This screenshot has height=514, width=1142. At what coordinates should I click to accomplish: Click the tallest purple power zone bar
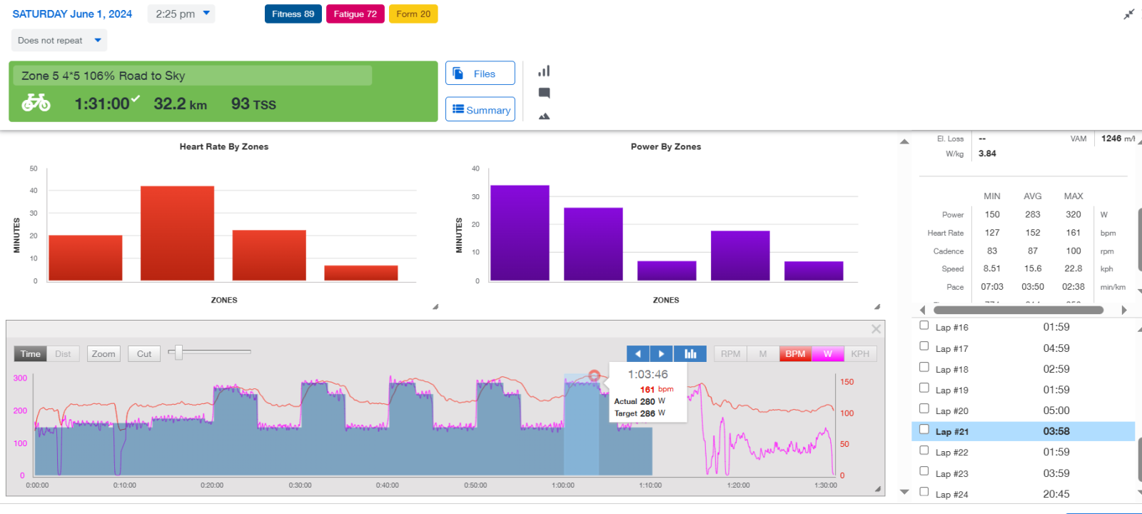click(520, 233)
